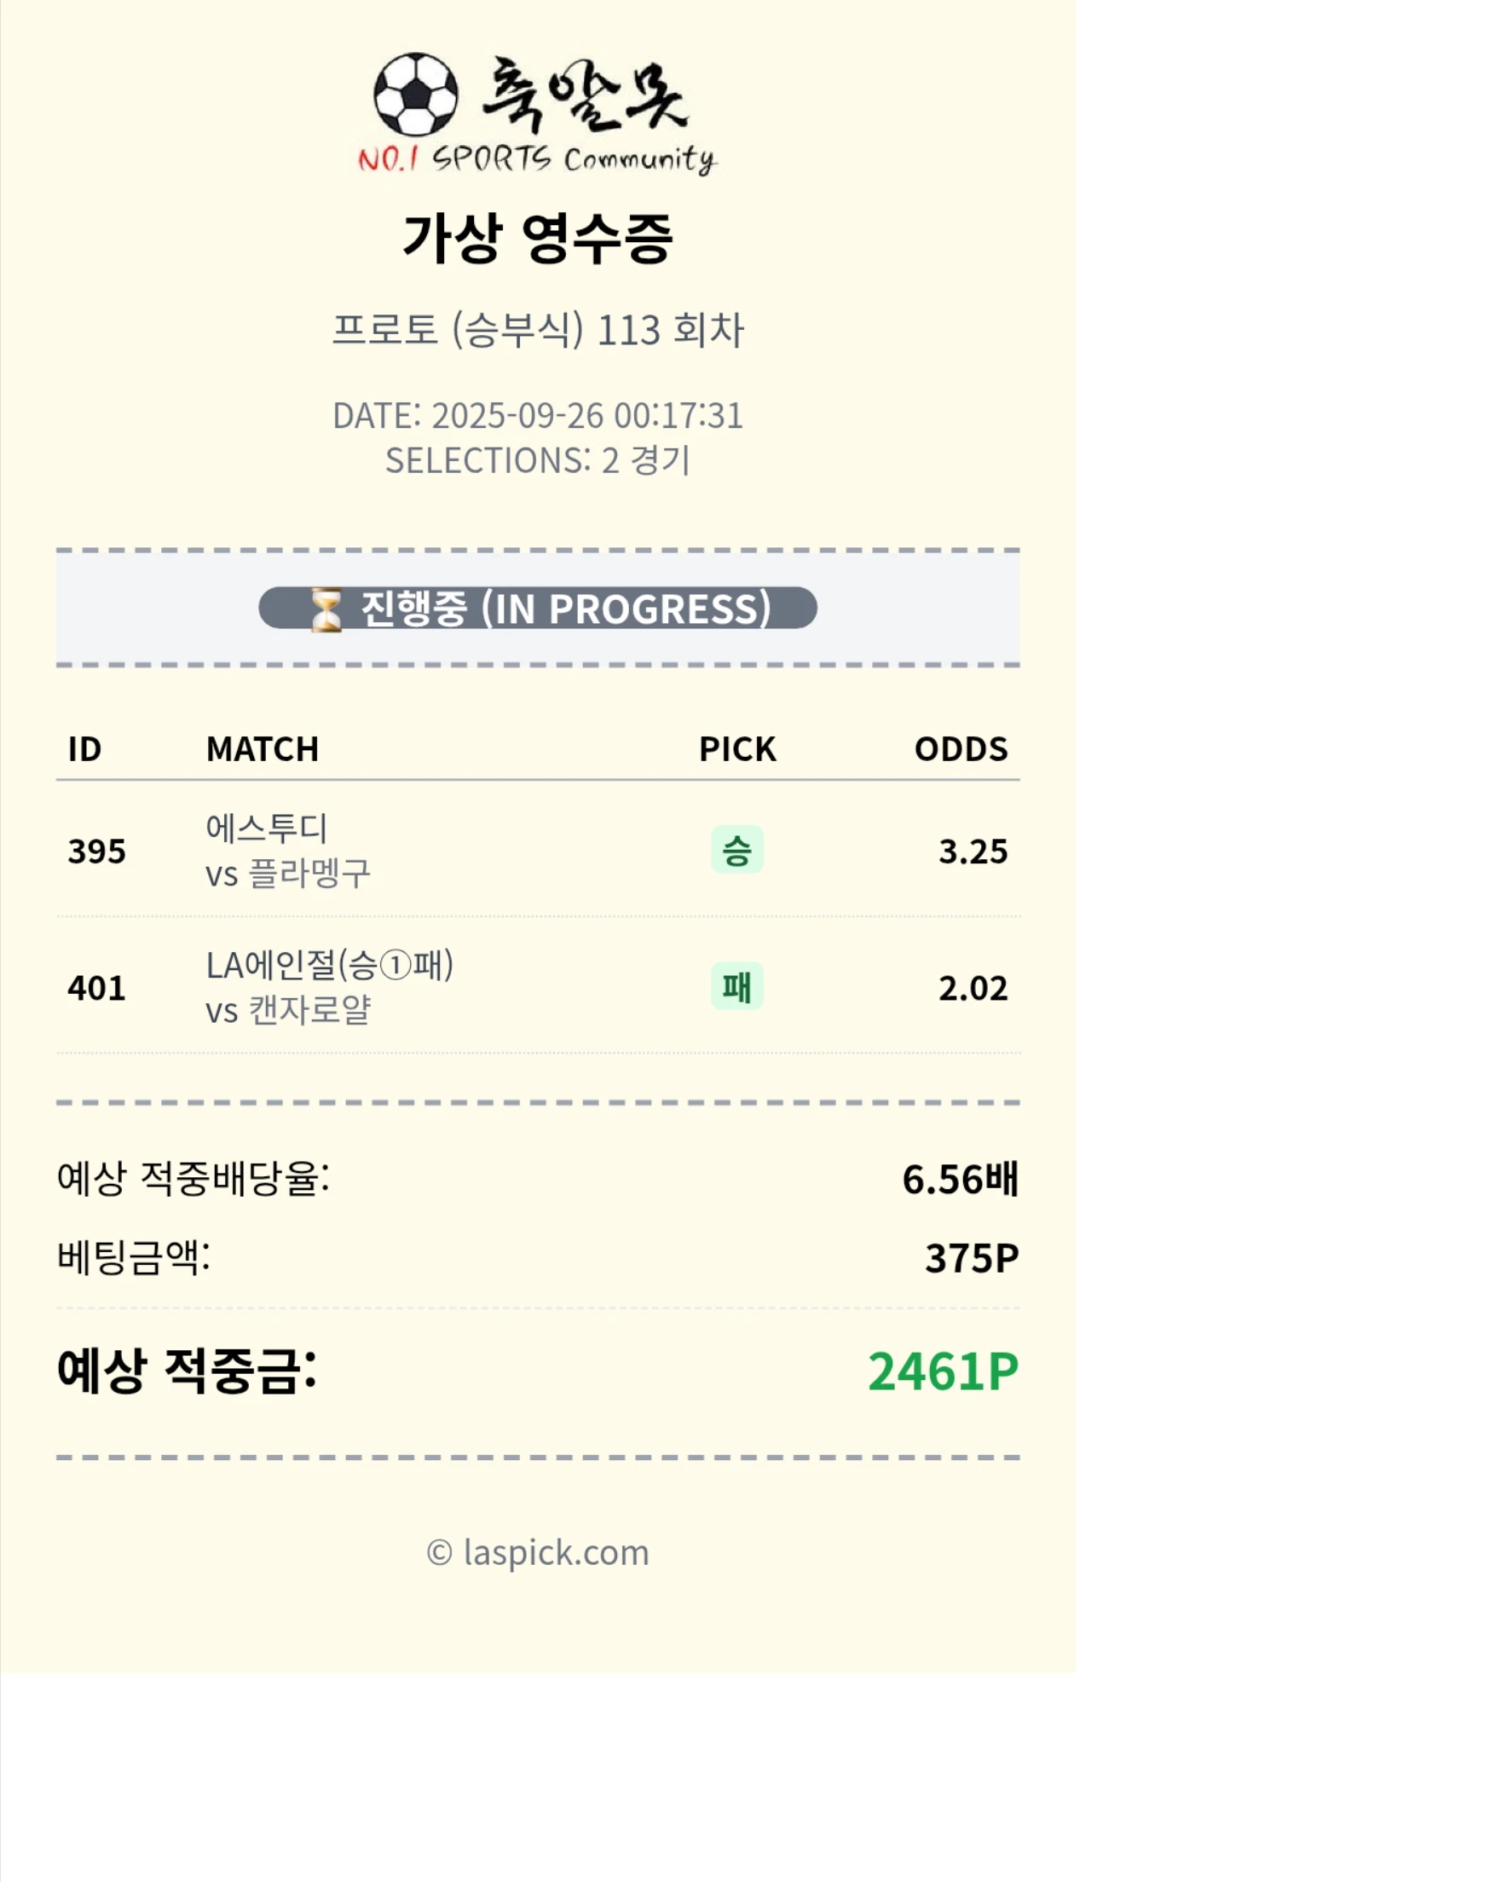This screenshot has width=1507, height=1882.
Task: Click the green 승 pick badge
Action: (x=737, y=850)
